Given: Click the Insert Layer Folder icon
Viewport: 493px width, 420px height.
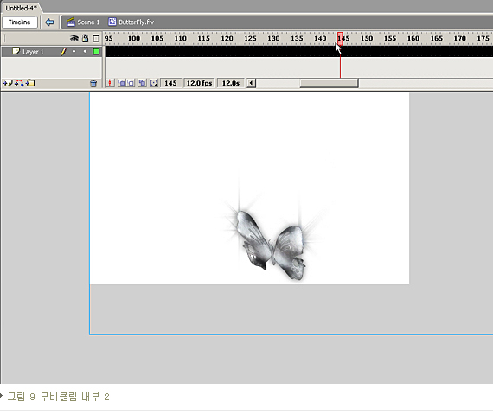Looking at the screenshot, I should [x=30, y=83].
